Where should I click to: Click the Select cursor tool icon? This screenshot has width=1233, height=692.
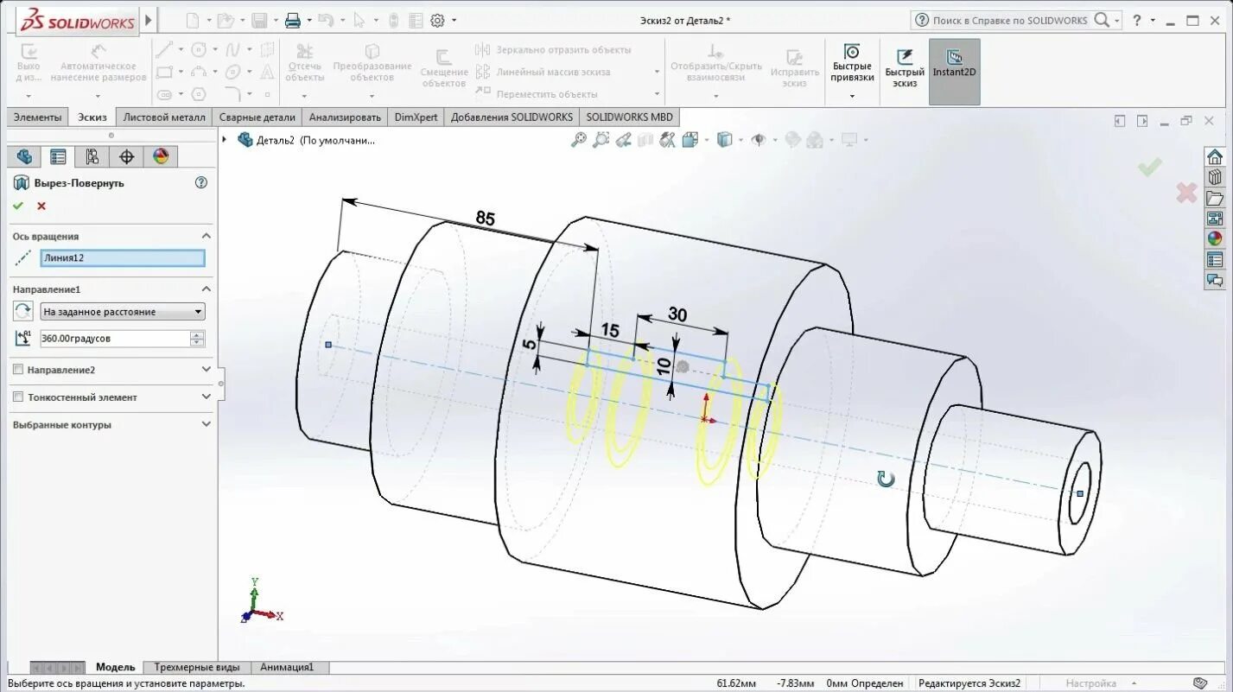click(359, 20)
